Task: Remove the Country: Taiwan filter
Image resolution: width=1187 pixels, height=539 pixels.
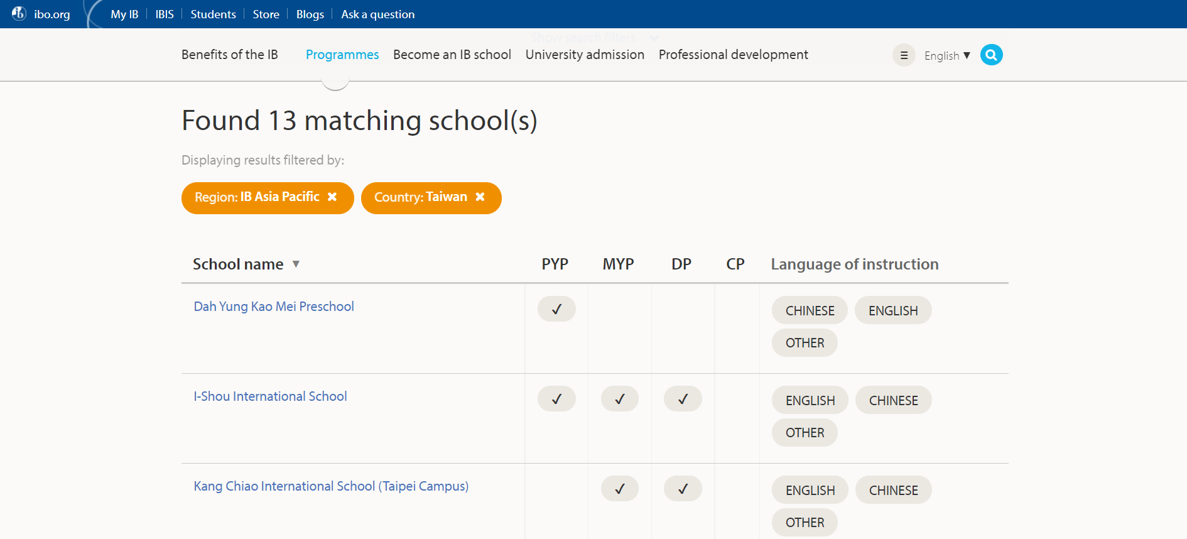Action: 480,197
